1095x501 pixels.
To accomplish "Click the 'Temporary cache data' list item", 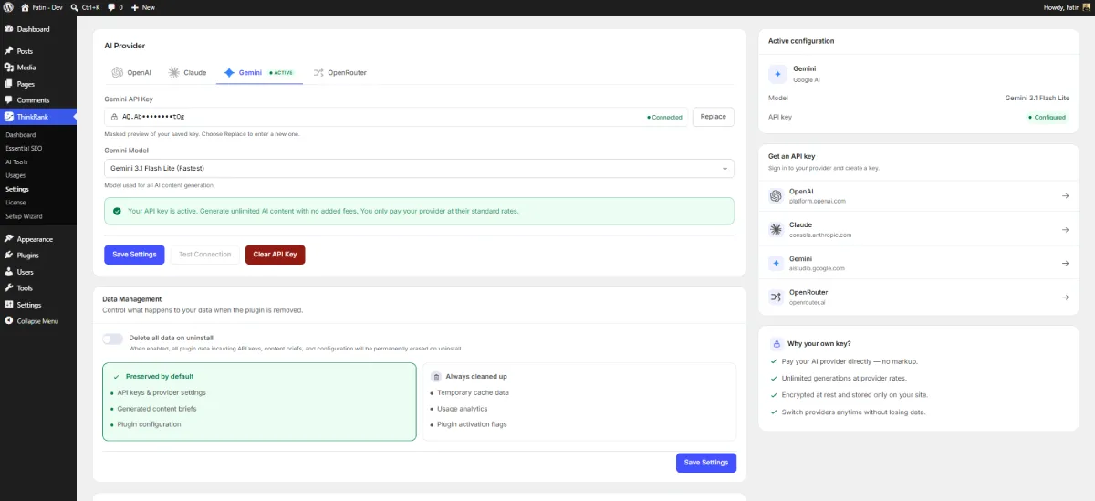I will click(472, 392).
